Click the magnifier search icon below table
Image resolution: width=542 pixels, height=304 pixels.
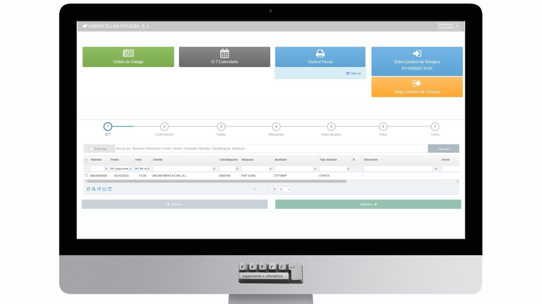(94, 189)
